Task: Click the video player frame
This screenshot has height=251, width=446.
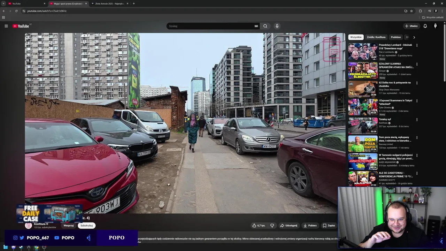Action: [x=185, y=123]
